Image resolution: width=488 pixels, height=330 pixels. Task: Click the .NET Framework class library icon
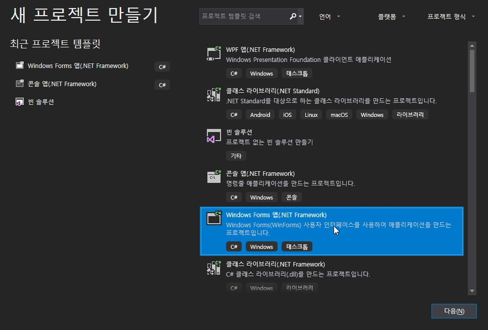pos(214,268)
